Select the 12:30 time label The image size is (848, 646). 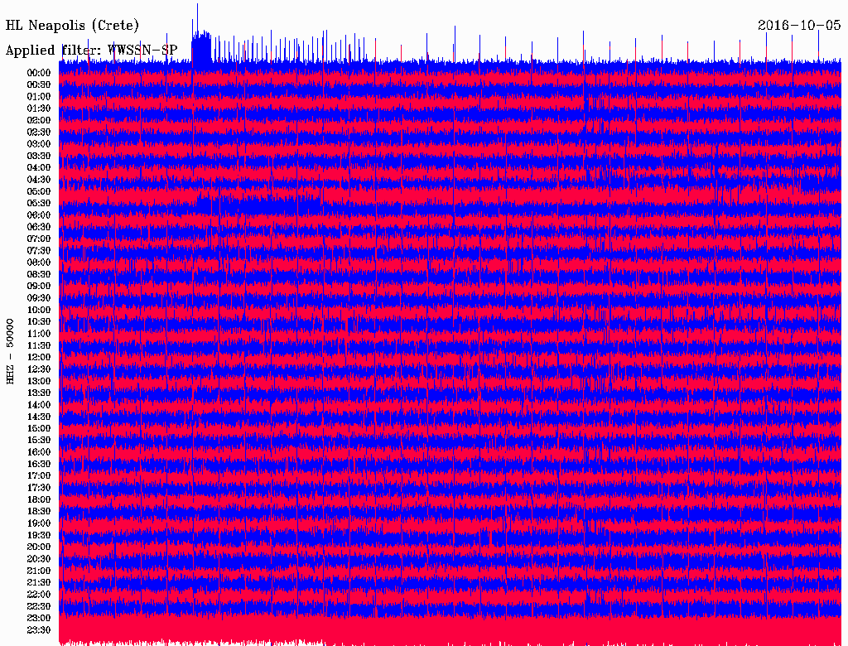39,369
